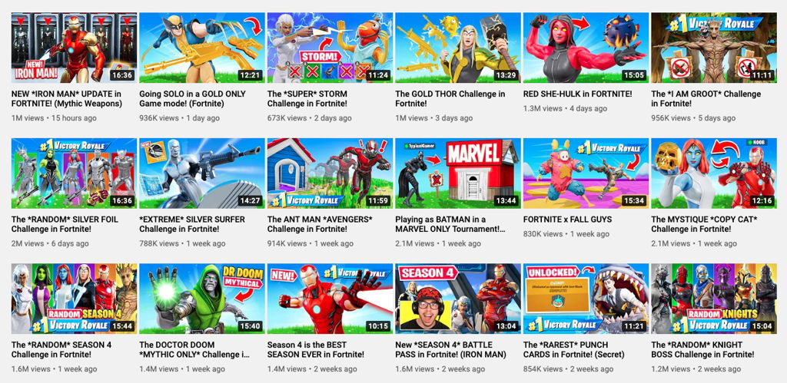Click the 16:36 duration badge on Iron Man video
This screenshot has height=383, width=787.
122,75
